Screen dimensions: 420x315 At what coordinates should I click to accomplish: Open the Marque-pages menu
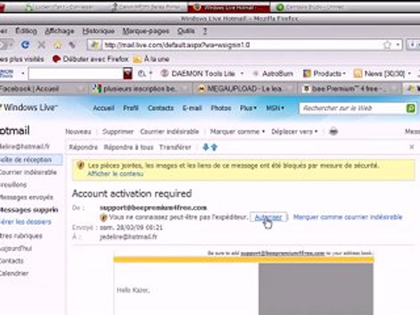[146, 31]
